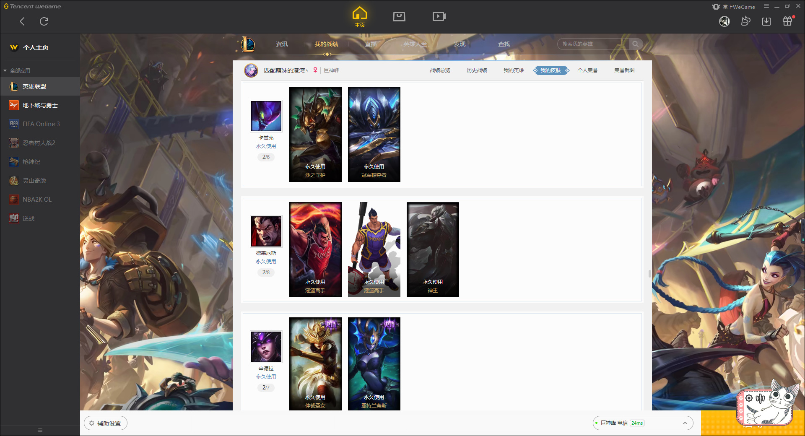Open the 亚特兰蒂斯 skin card
Viewport: 805px width, 436px height.
[x=374, y=364]
